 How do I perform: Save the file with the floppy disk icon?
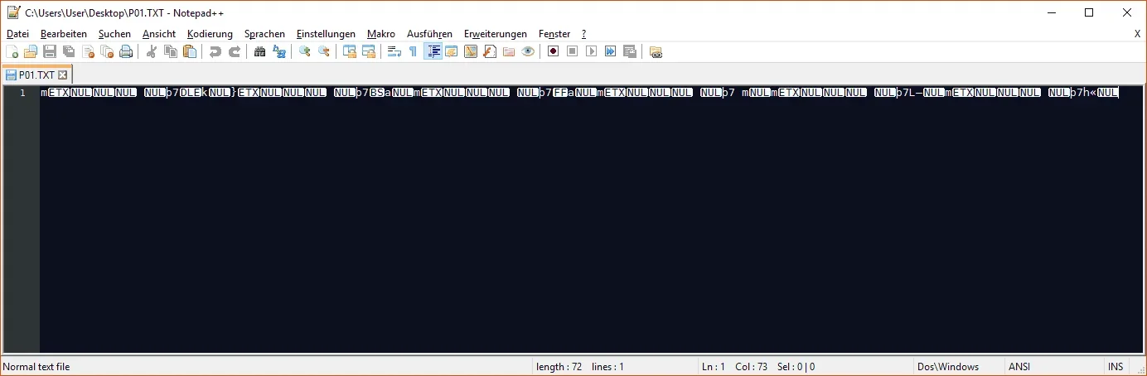coord(50,51)
